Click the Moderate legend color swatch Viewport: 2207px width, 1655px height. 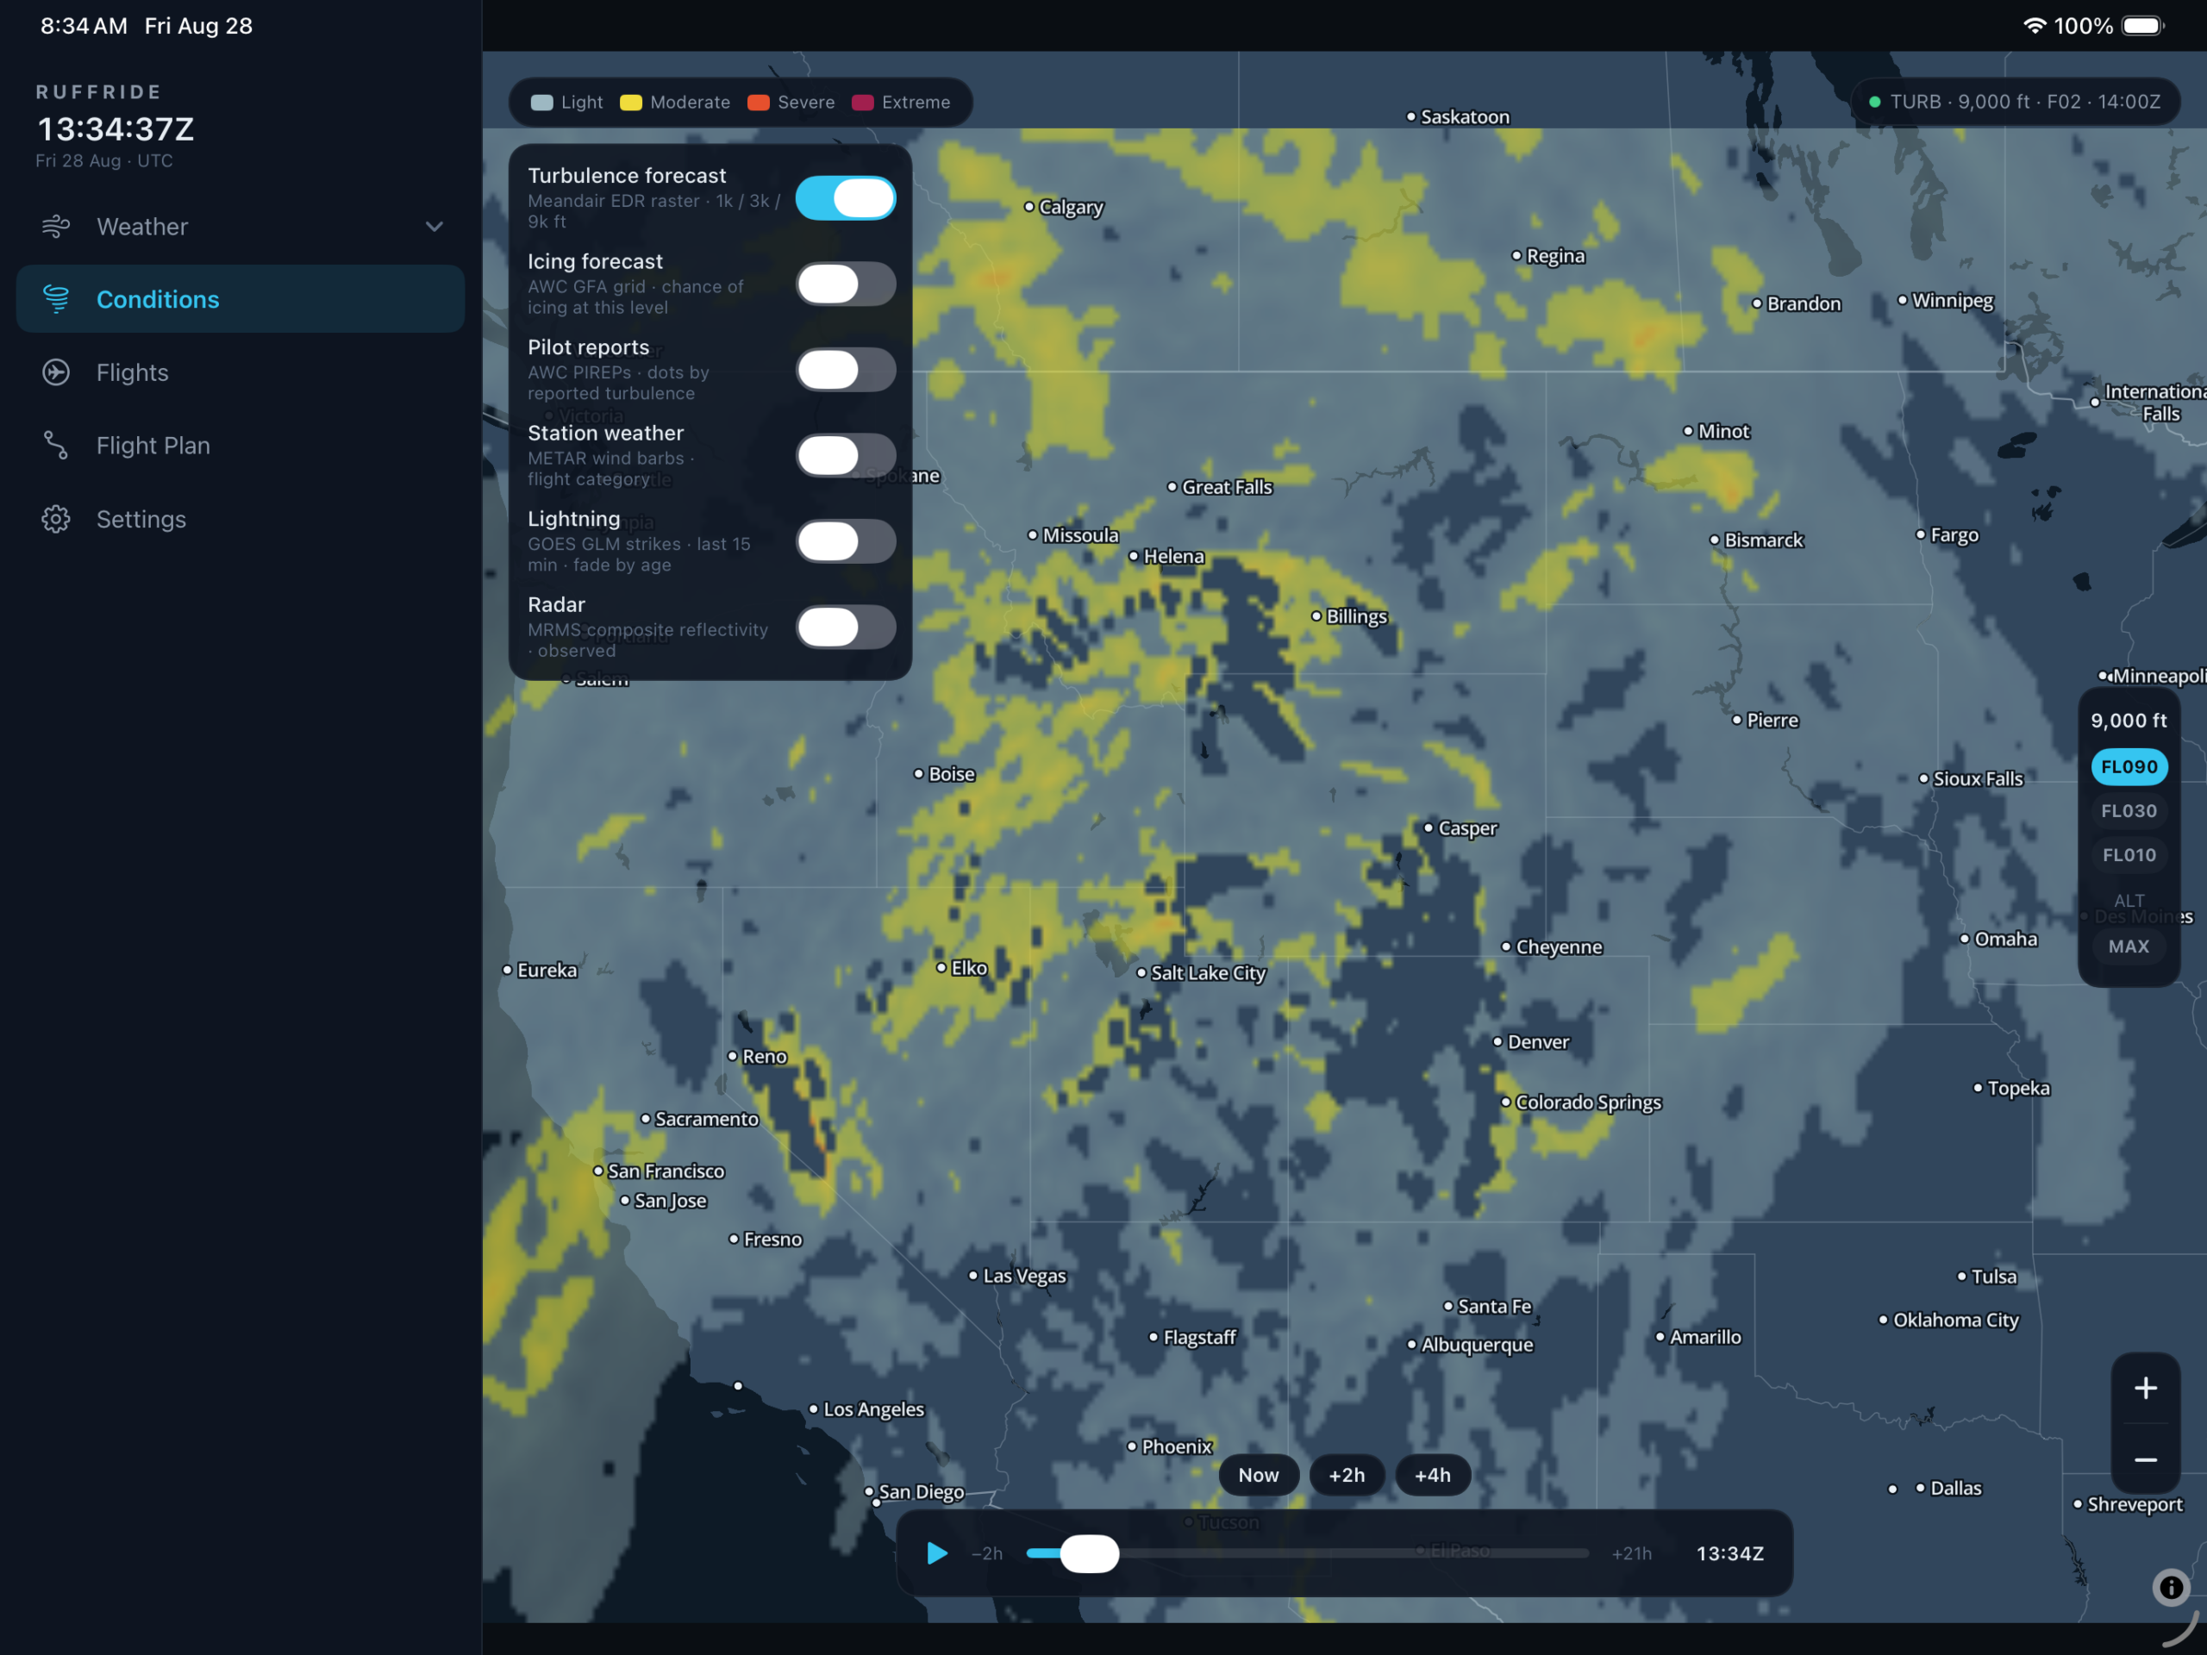tap(630, 103)
